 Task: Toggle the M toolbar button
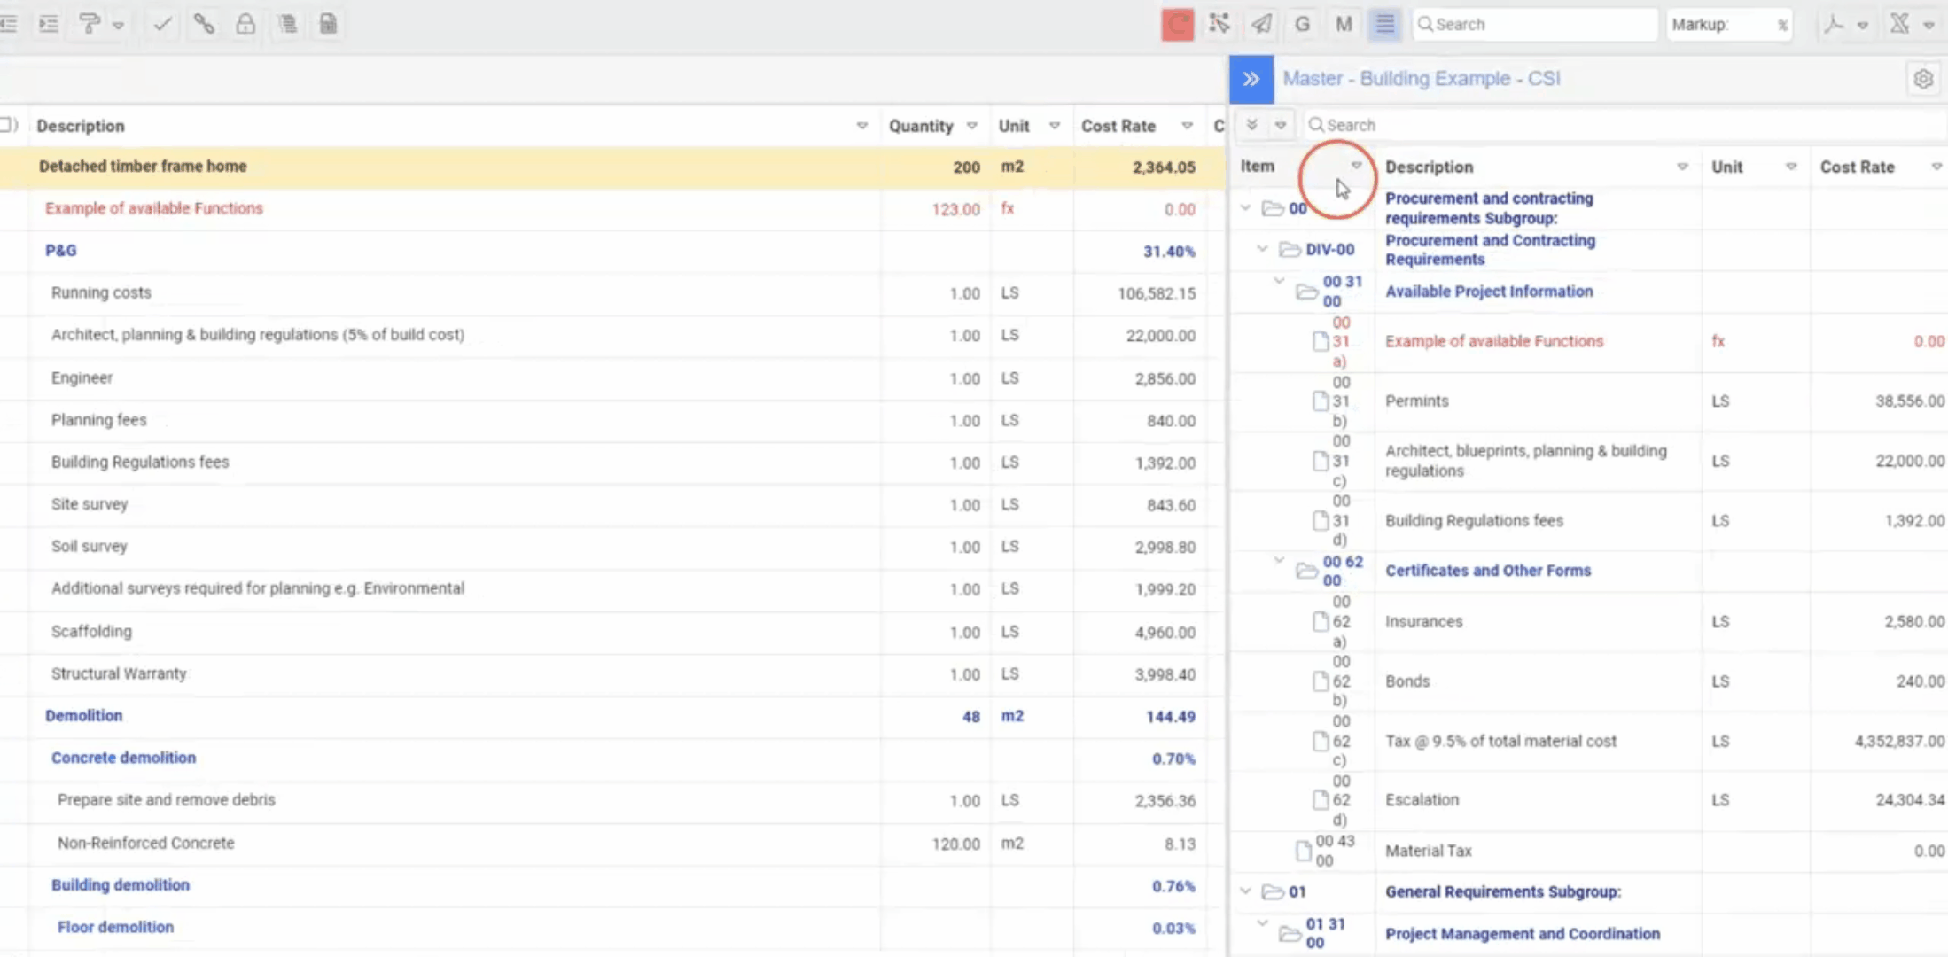(x=1344, y=25)
